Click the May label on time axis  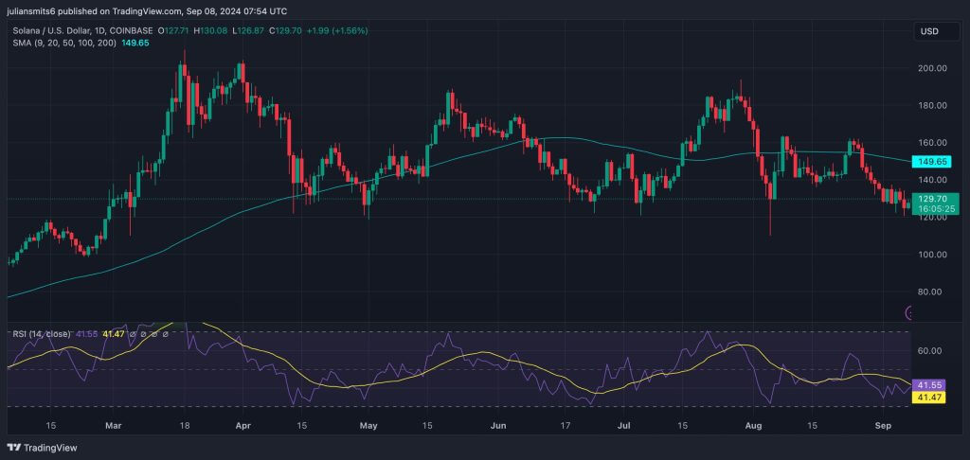[x=368, y=426]
